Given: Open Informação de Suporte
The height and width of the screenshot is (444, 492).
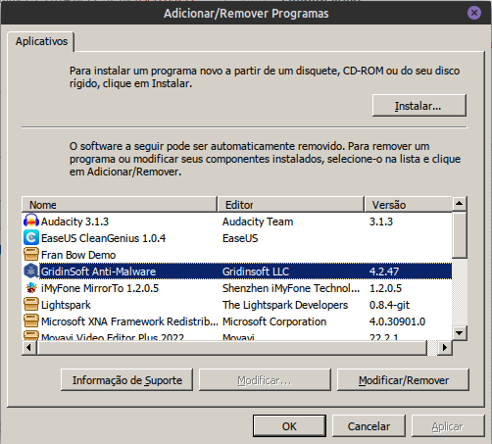Looking at the screenshot, I should click(x=126, y=380).
